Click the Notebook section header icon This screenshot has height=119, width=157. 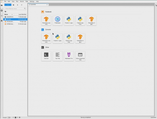tap(43, 12)
